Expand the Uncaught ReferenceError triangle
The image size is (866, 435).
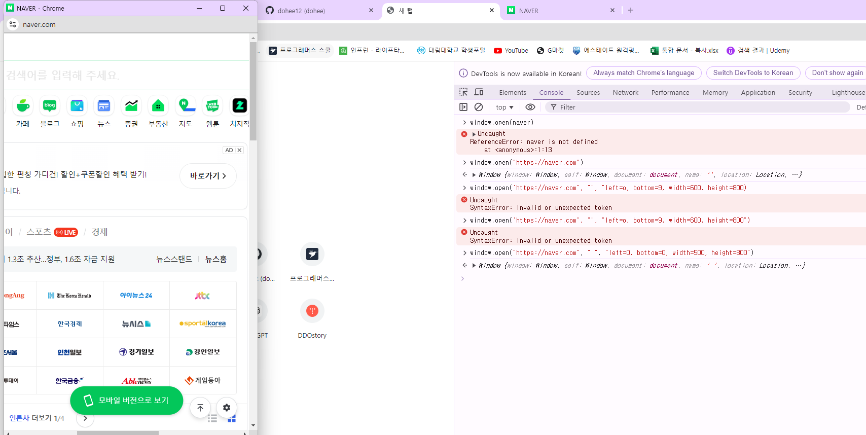click(x=474, y=134)
